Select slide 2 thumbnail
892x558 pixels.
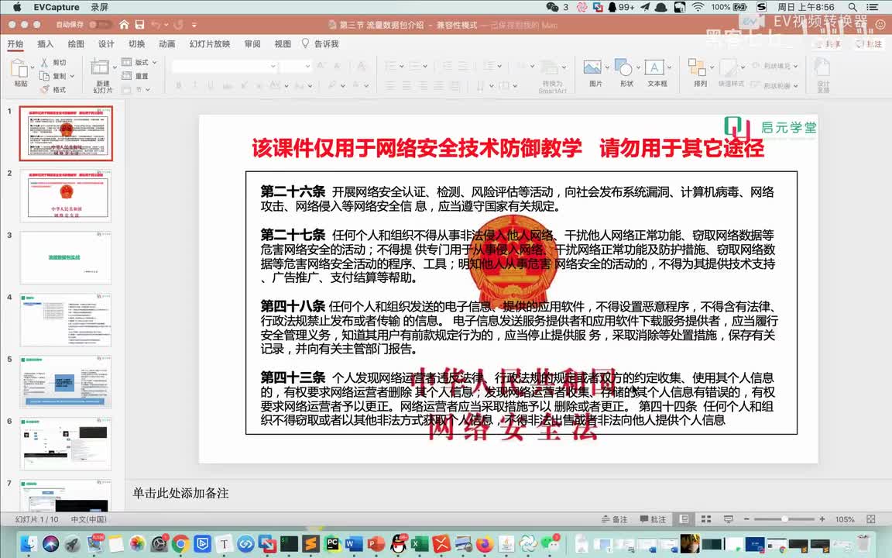point(66,195)
